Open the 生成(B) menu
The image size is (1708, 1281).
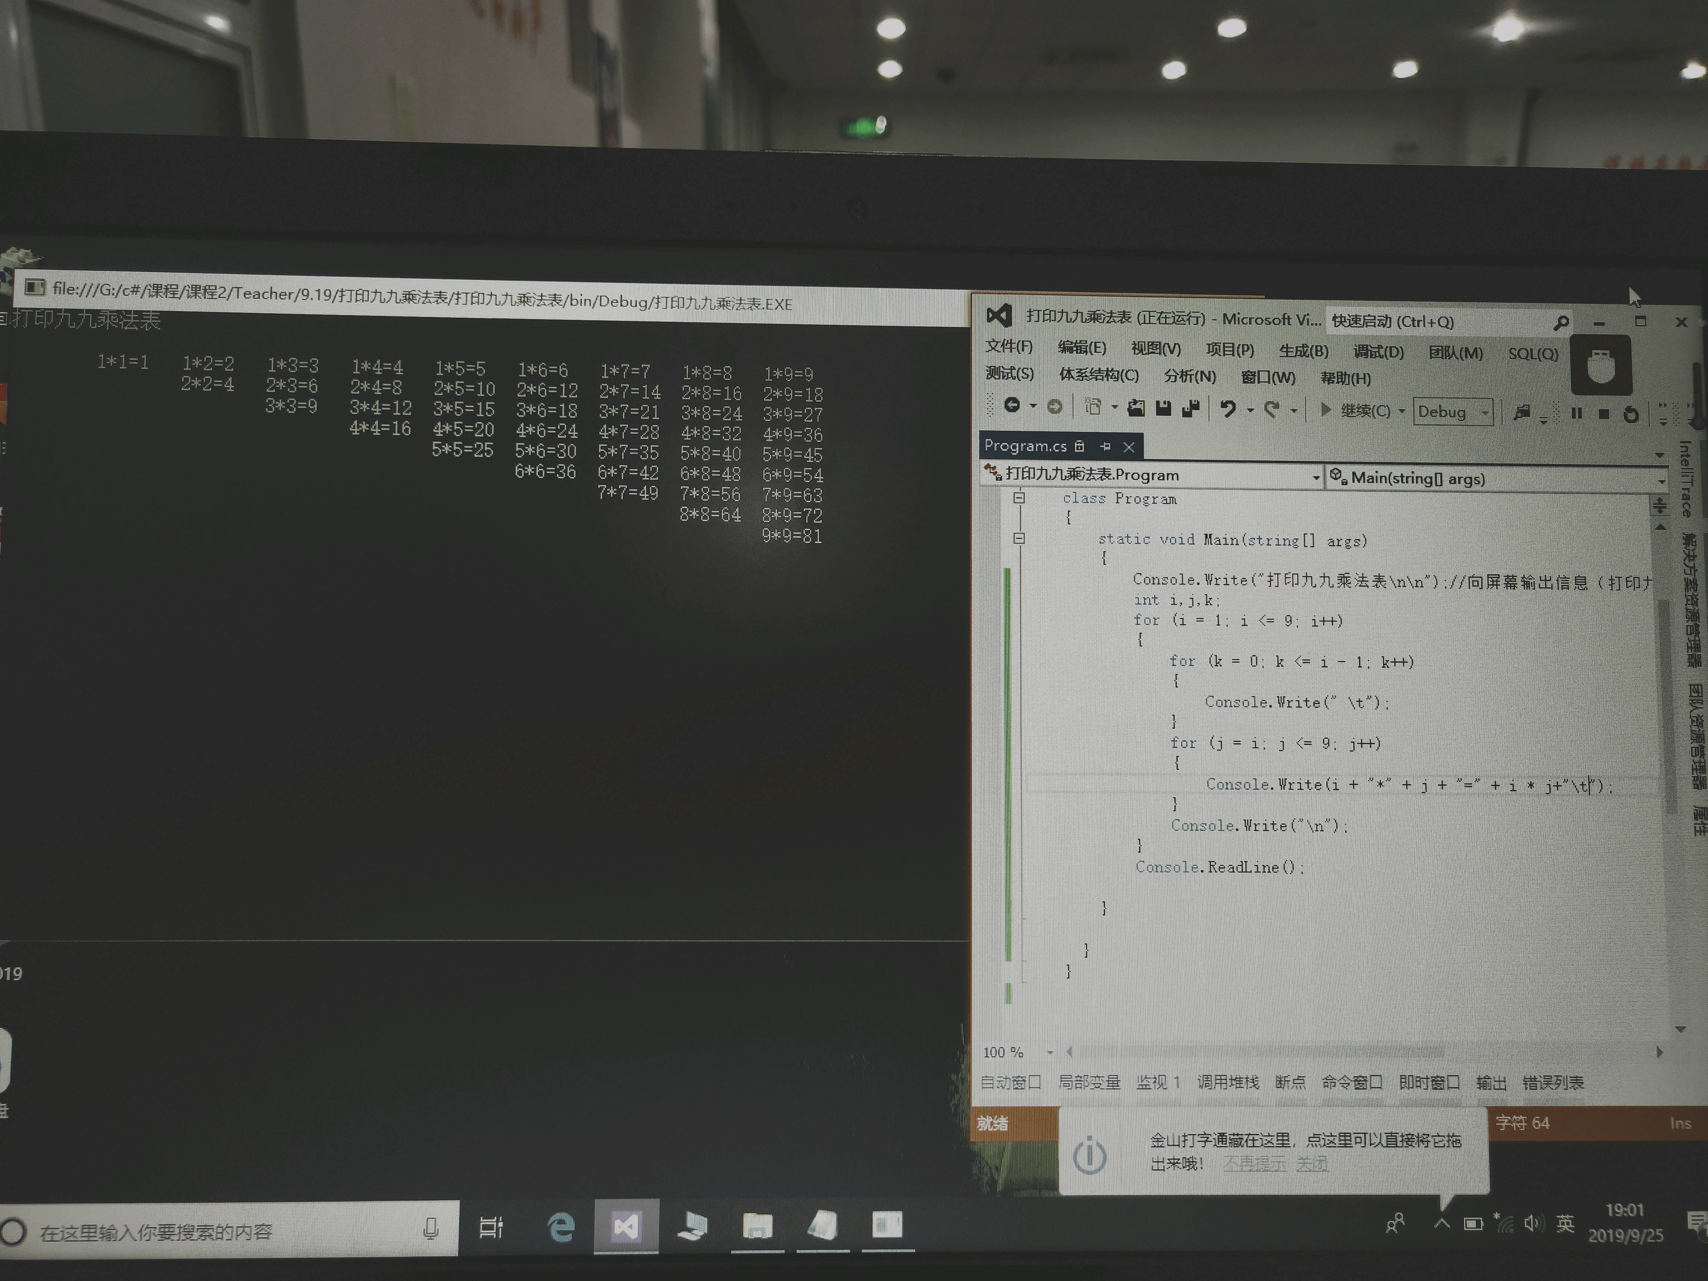coord(1303,351)
